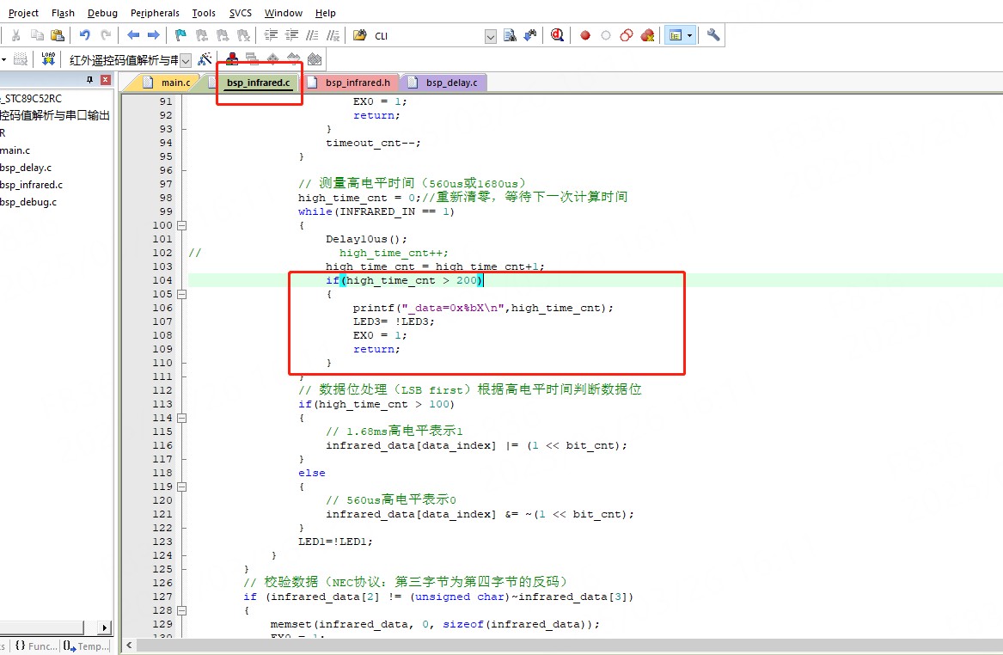Open the Help menu
Viewport: 1003px width, 655px height.
(326, 13)
